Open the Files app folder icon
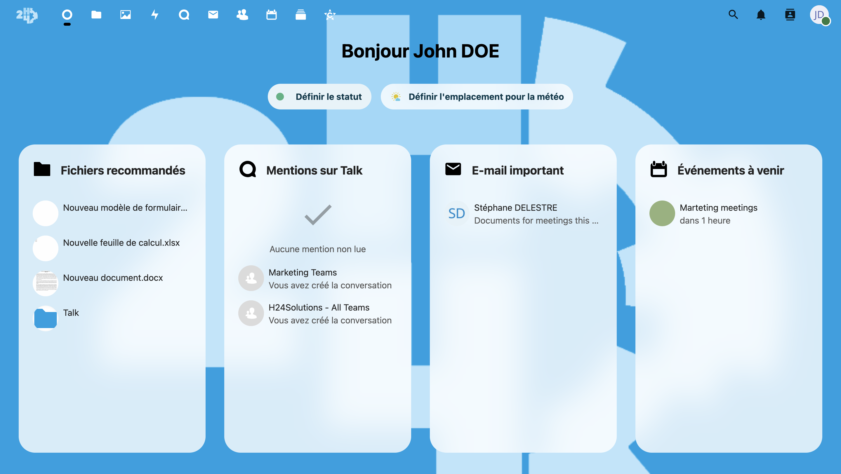Image resolution: width=841 pixels, height=474 pixels. [x=96, y=15]
